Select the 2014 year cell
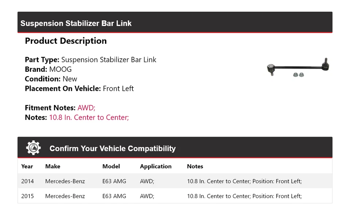350x215 pixels. tap(27, 181)
